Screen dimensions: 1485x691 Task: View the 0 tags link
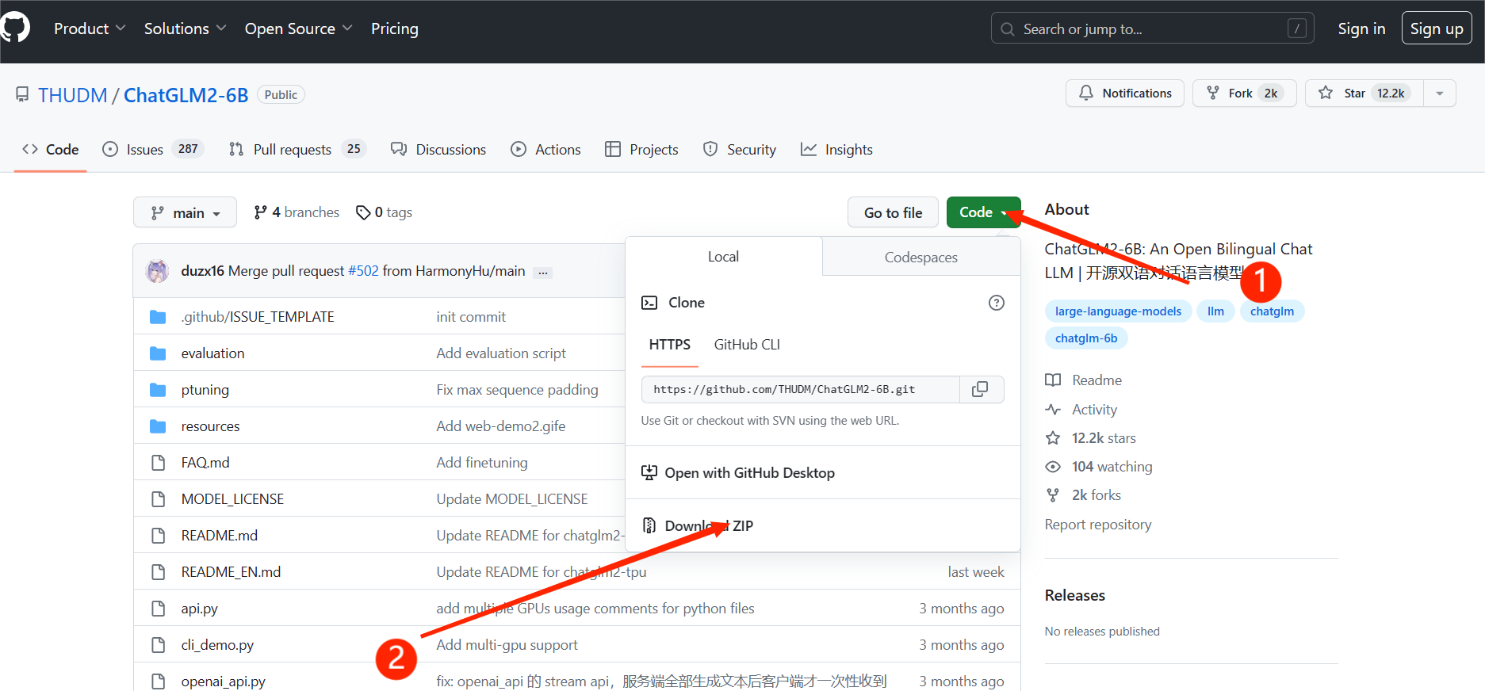pyautogui.click(x=385, y=212)
